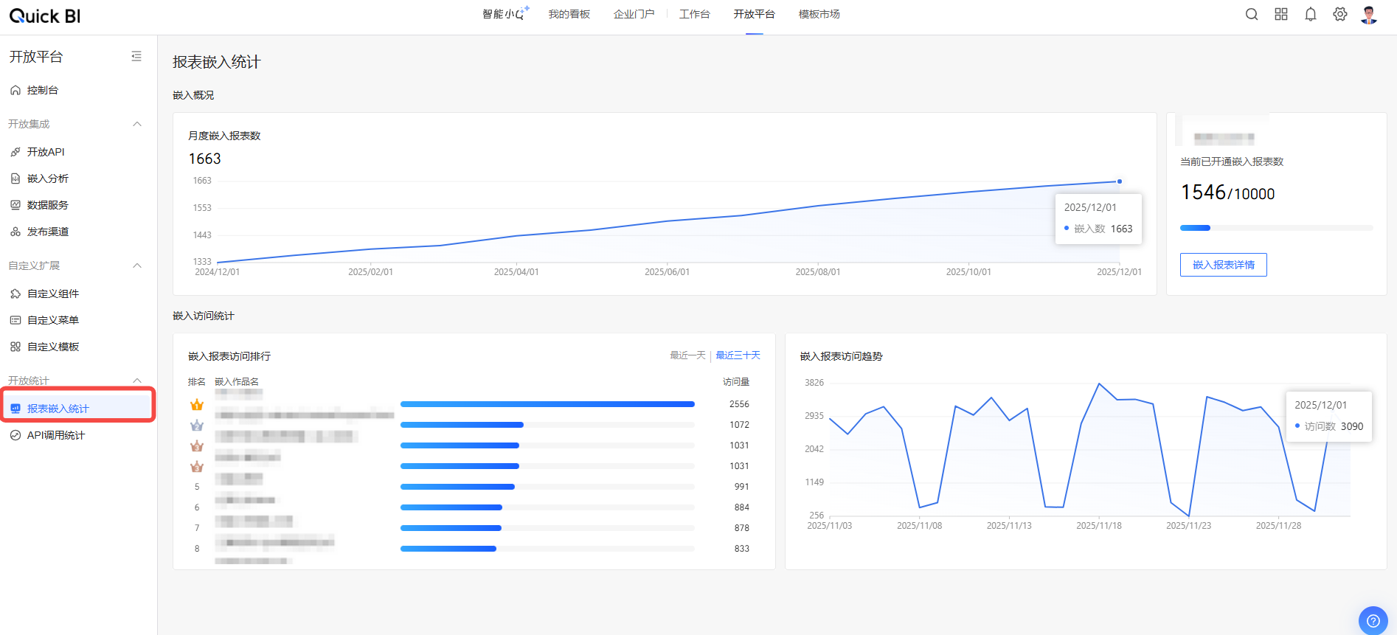Click the 2025/12/01 point on monthly chart
Image resolution: width=1397 pixels, height=635 pixels.
coord(1120,181)
